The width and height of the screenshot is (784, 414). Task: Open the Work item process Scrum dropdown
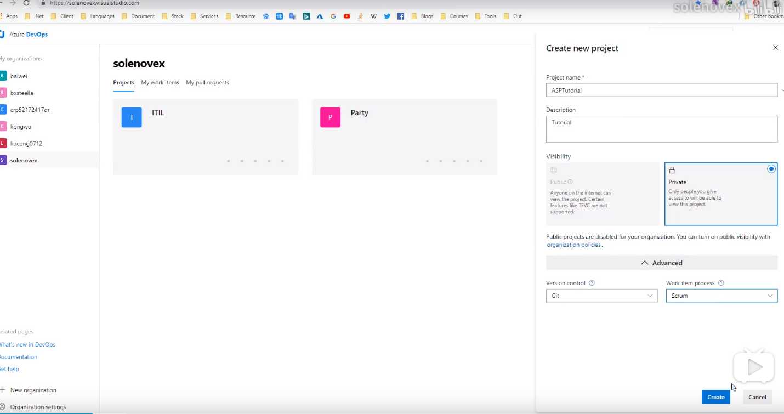tap(721, 296)
